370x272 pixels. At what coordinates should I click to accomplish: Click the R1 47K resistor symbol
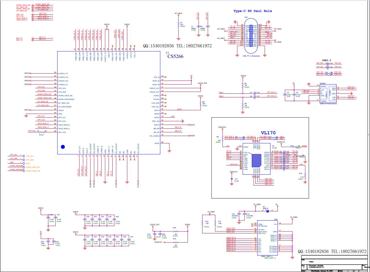click(x=179, y=24)
